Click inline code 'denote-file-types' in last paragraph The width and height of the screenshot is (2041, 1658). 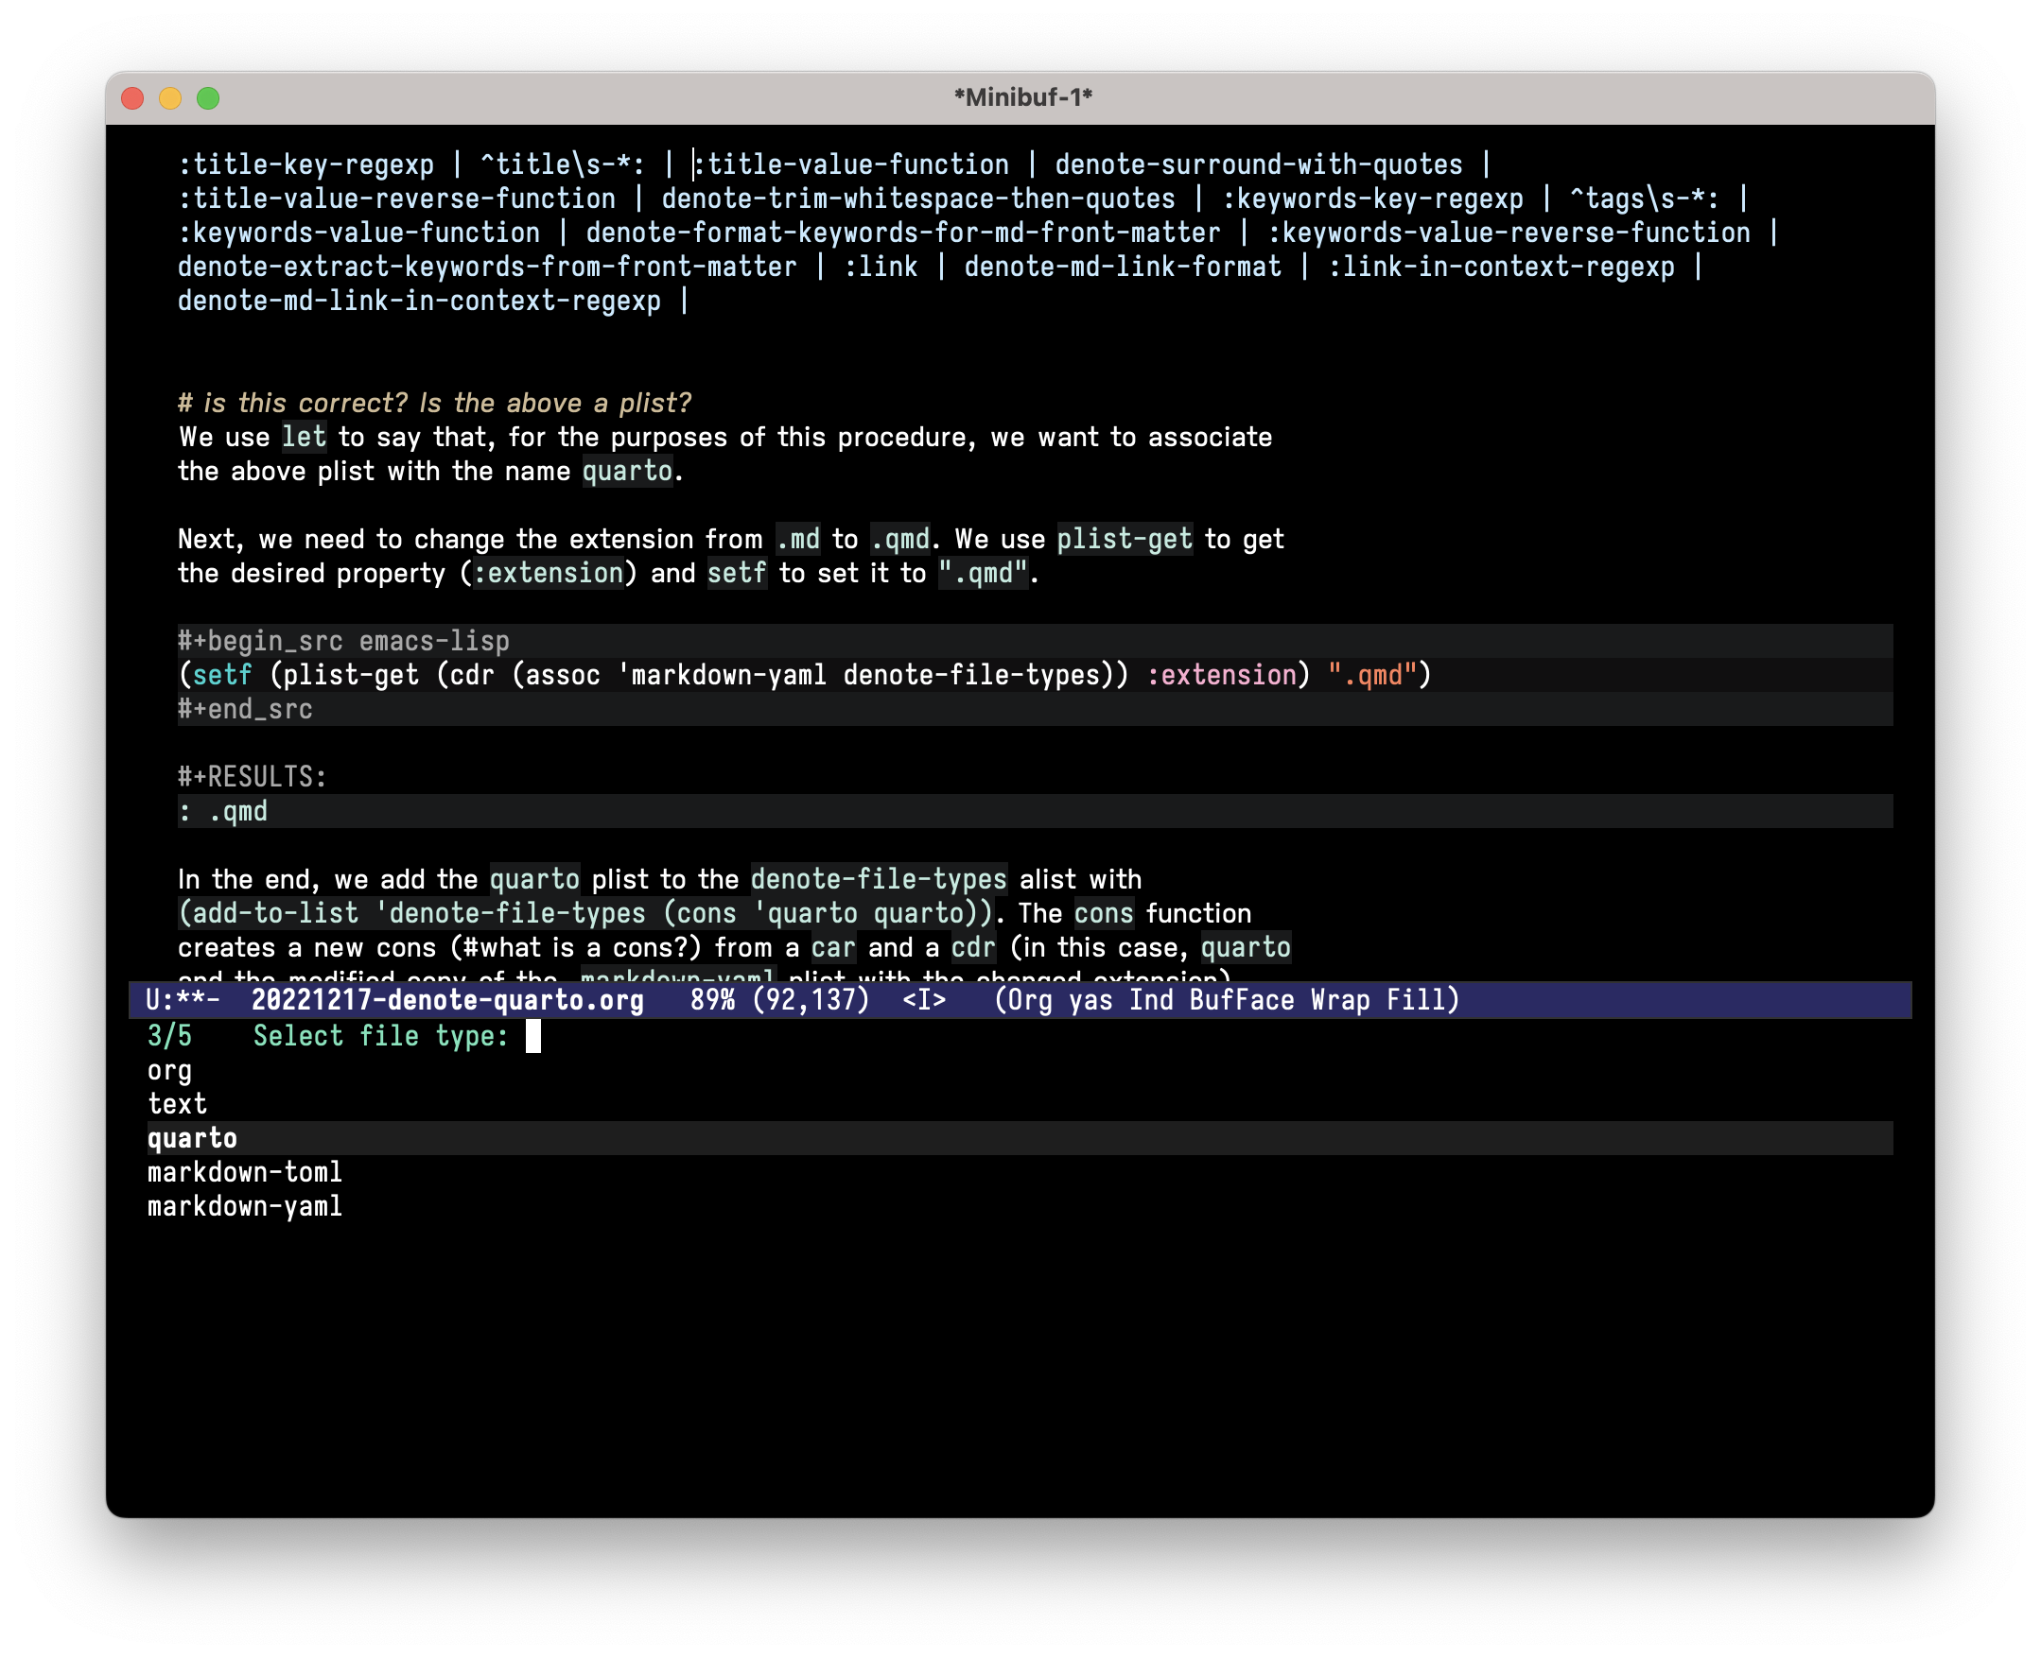[879, 880]
